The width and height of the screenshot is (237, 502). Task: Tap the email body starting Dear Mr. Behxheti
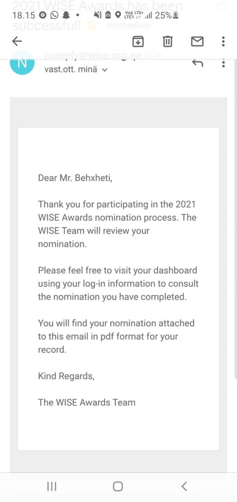[x=118, y=289]
